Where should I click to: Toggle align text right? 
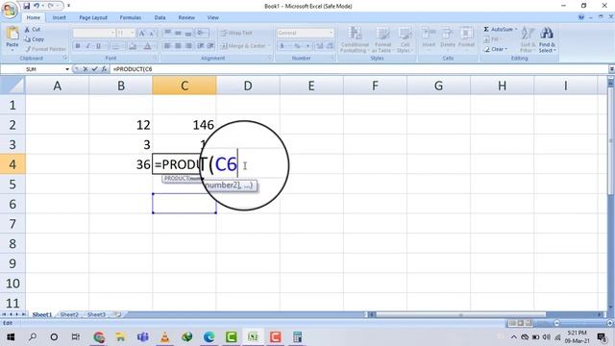coord(188,46)
